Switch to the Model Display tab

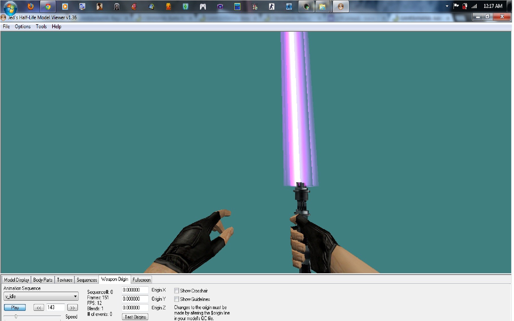tap(16, 280)
